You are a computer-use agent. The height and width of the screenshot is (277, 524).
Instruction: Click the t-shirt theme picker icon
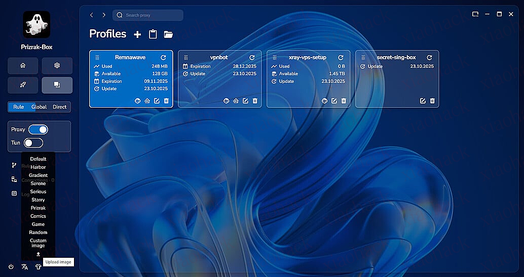point(38,267)
